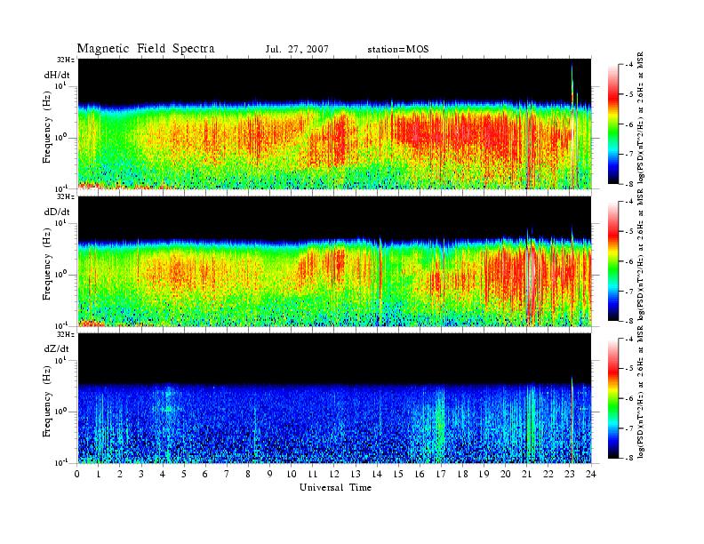Click the -5 value on the bottom color bar
Viewport: 704px width, 544px height.
[629, 369]
